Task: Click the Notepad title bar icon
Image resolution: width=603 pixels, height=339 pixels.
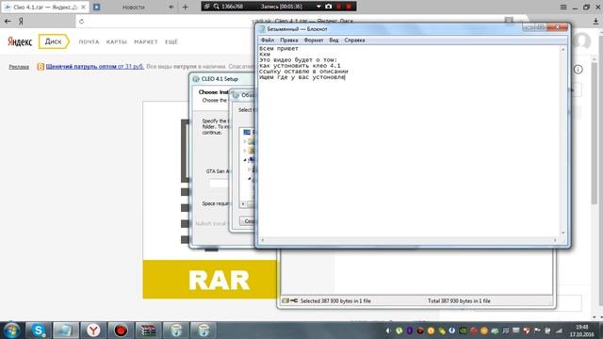Action: pyautogui.click(x=262, y=29)
